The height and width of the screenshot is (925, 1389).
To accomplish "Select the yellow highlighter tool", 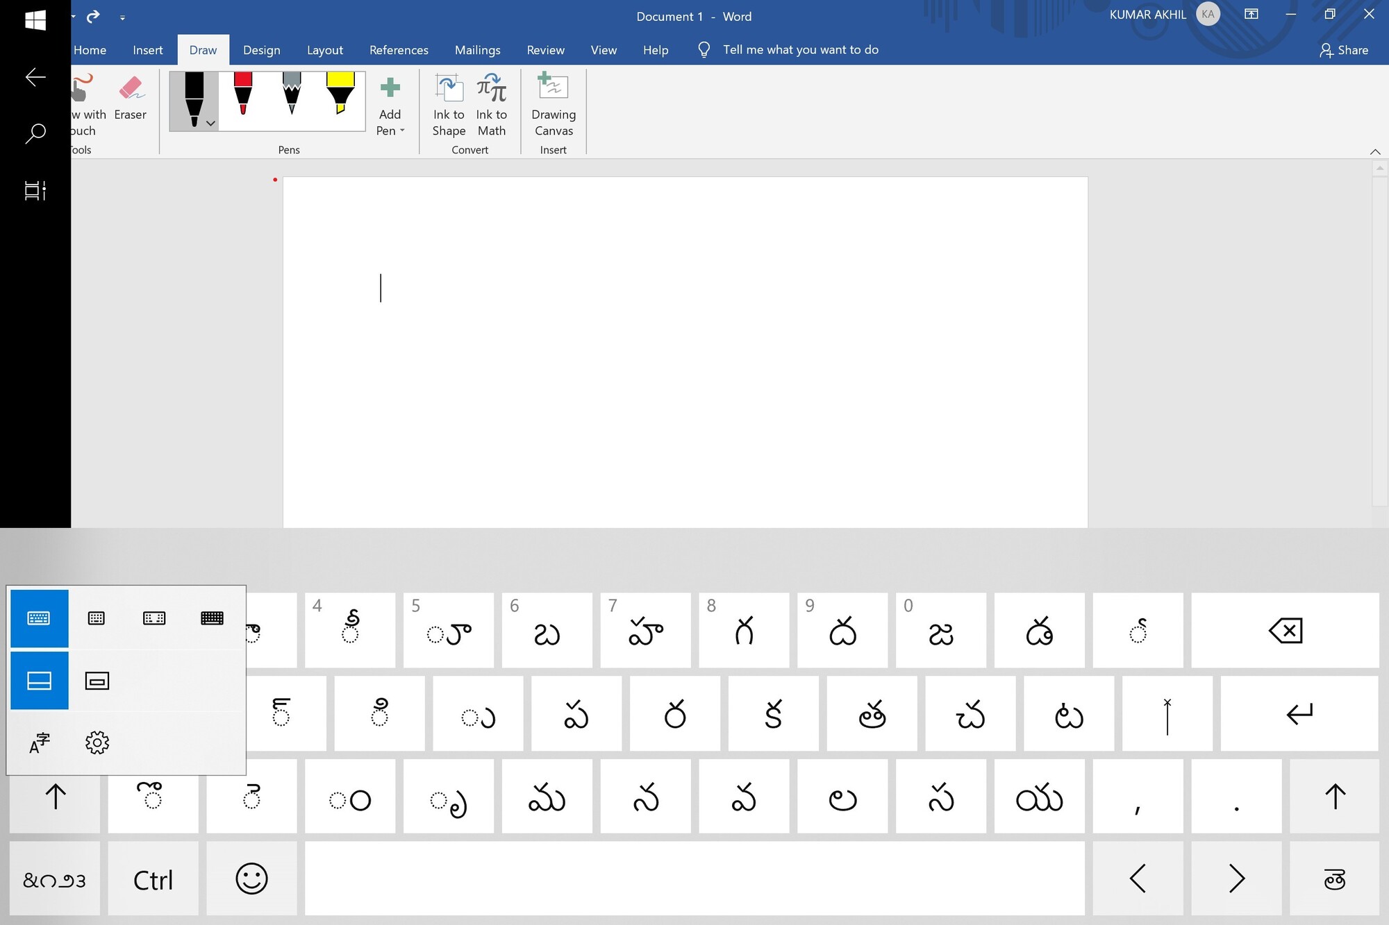I will pos(340,94).
